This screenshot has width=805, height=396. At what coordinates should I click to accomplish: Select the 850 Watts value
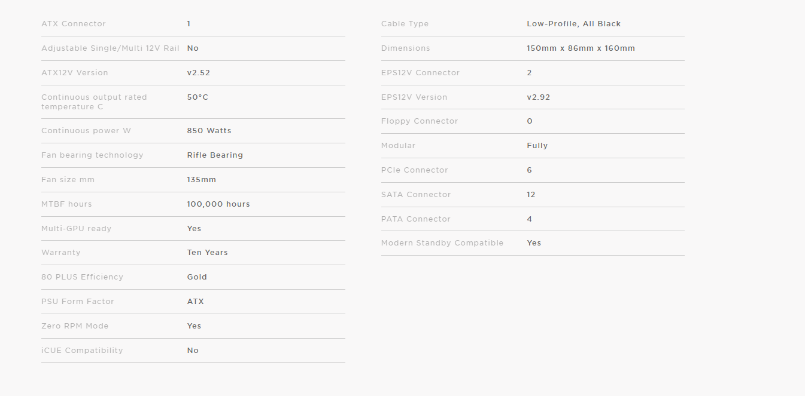click(x=209, y=131)
